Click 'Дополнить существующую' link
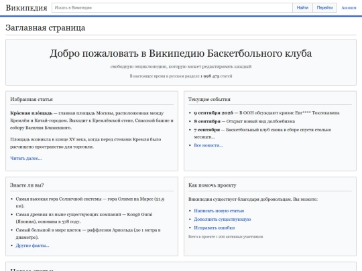362x271 pixels. (223, 219)
